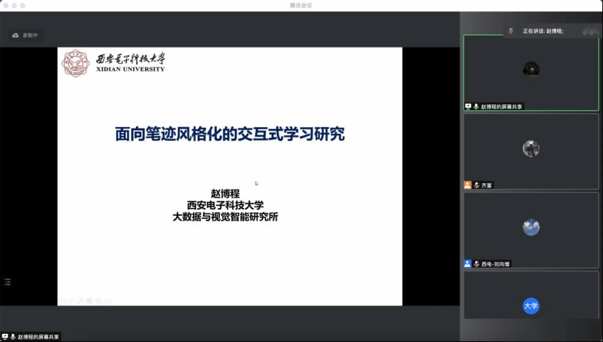Click the screen-share icon in 赵博程's tile
The height and width of the screenshot is (342, 603).
coord(468,106)
